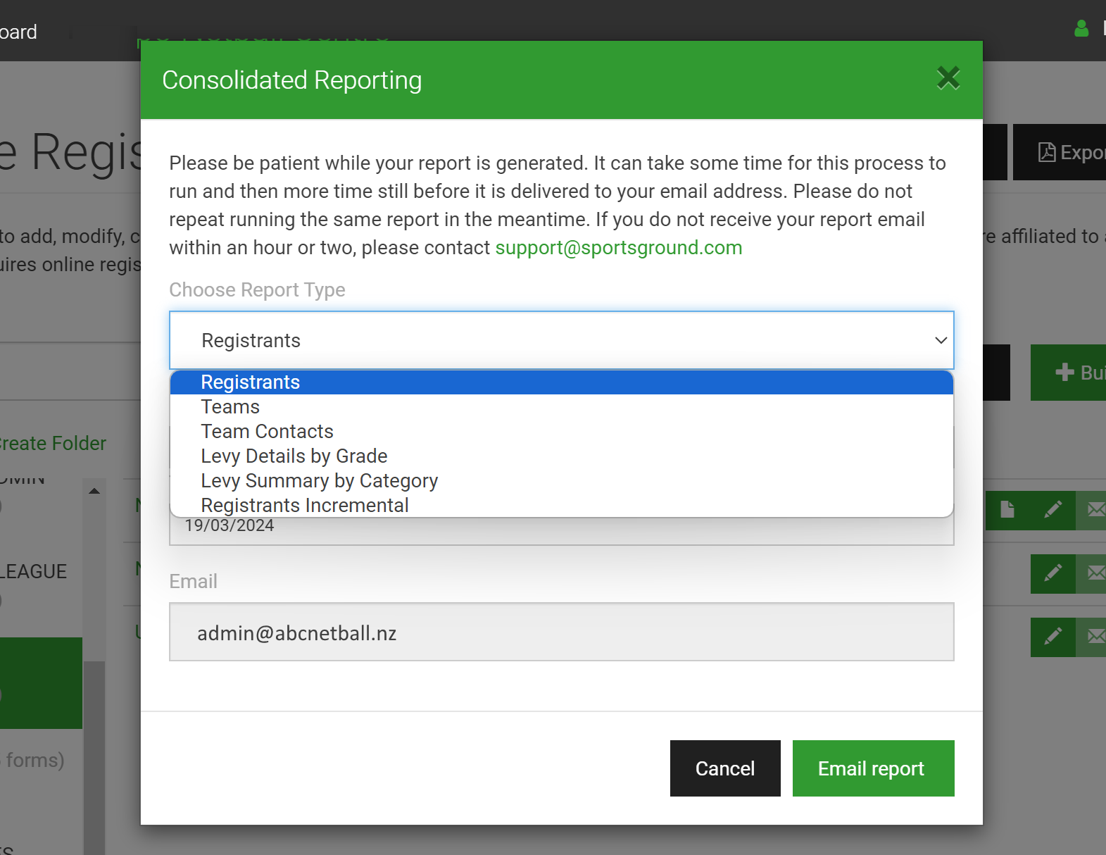Click the envelope mail icon in first row
This screenshot has width=1106, height=855.
click(1093, 510)
